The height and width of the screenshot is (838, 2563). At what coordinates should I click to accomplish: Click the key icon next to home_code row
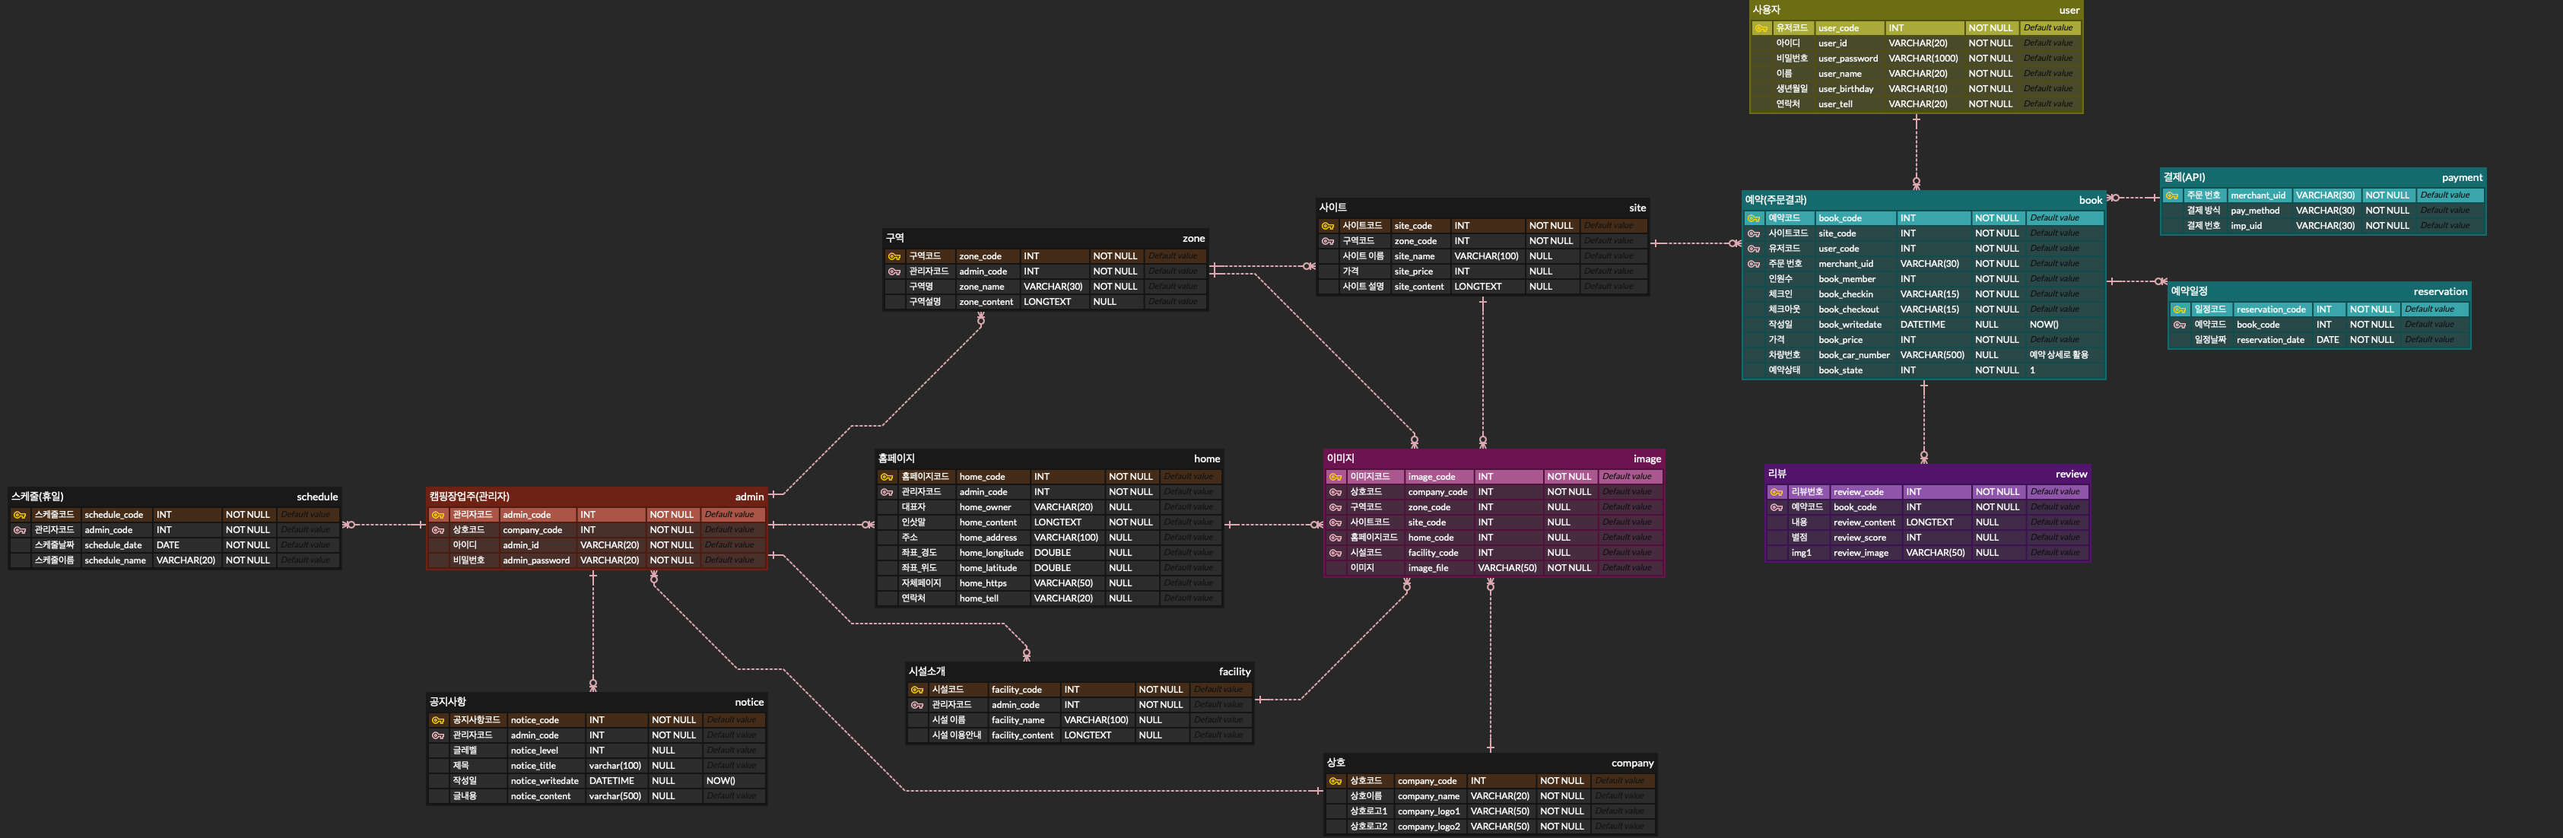[x=887, y=477]
